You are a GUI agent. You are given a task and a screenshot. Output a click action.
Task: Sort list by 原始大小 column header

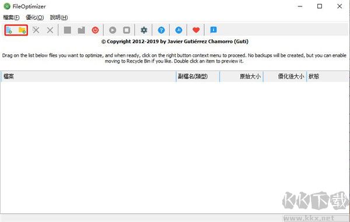click(242, 77)
